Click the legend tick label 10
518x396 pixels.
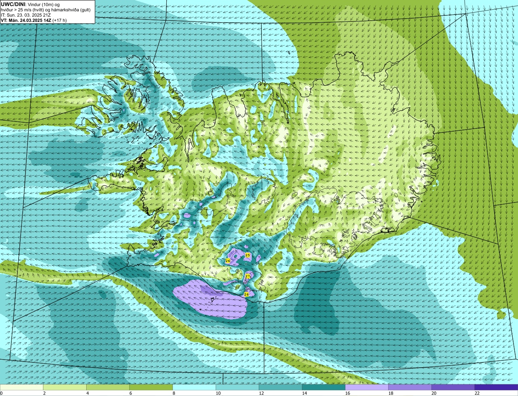tap(218, 393)
